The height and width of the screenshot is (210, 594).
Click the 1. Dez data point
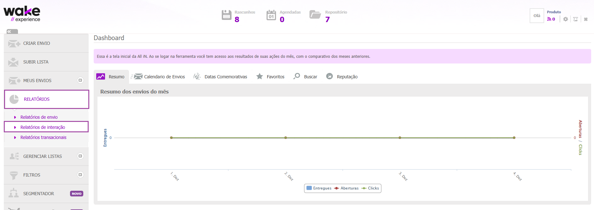(x=171, y=138)
